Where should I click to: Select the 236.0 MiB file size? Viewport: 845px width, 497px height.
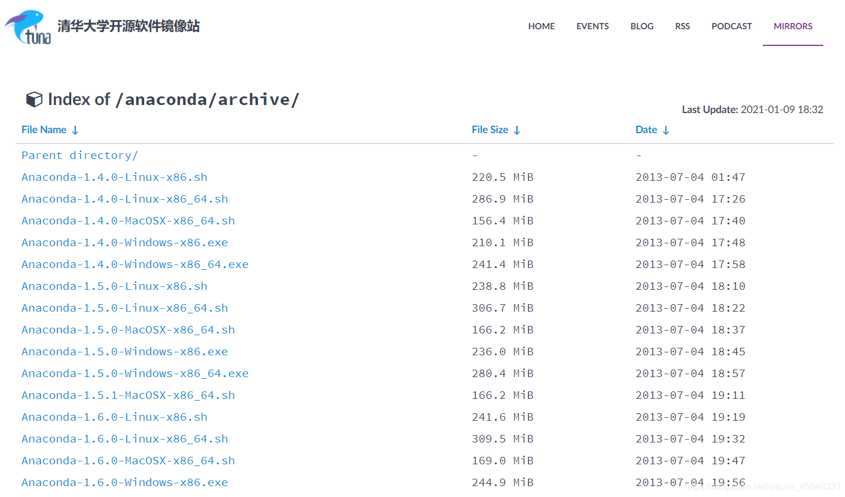[503, 352]
